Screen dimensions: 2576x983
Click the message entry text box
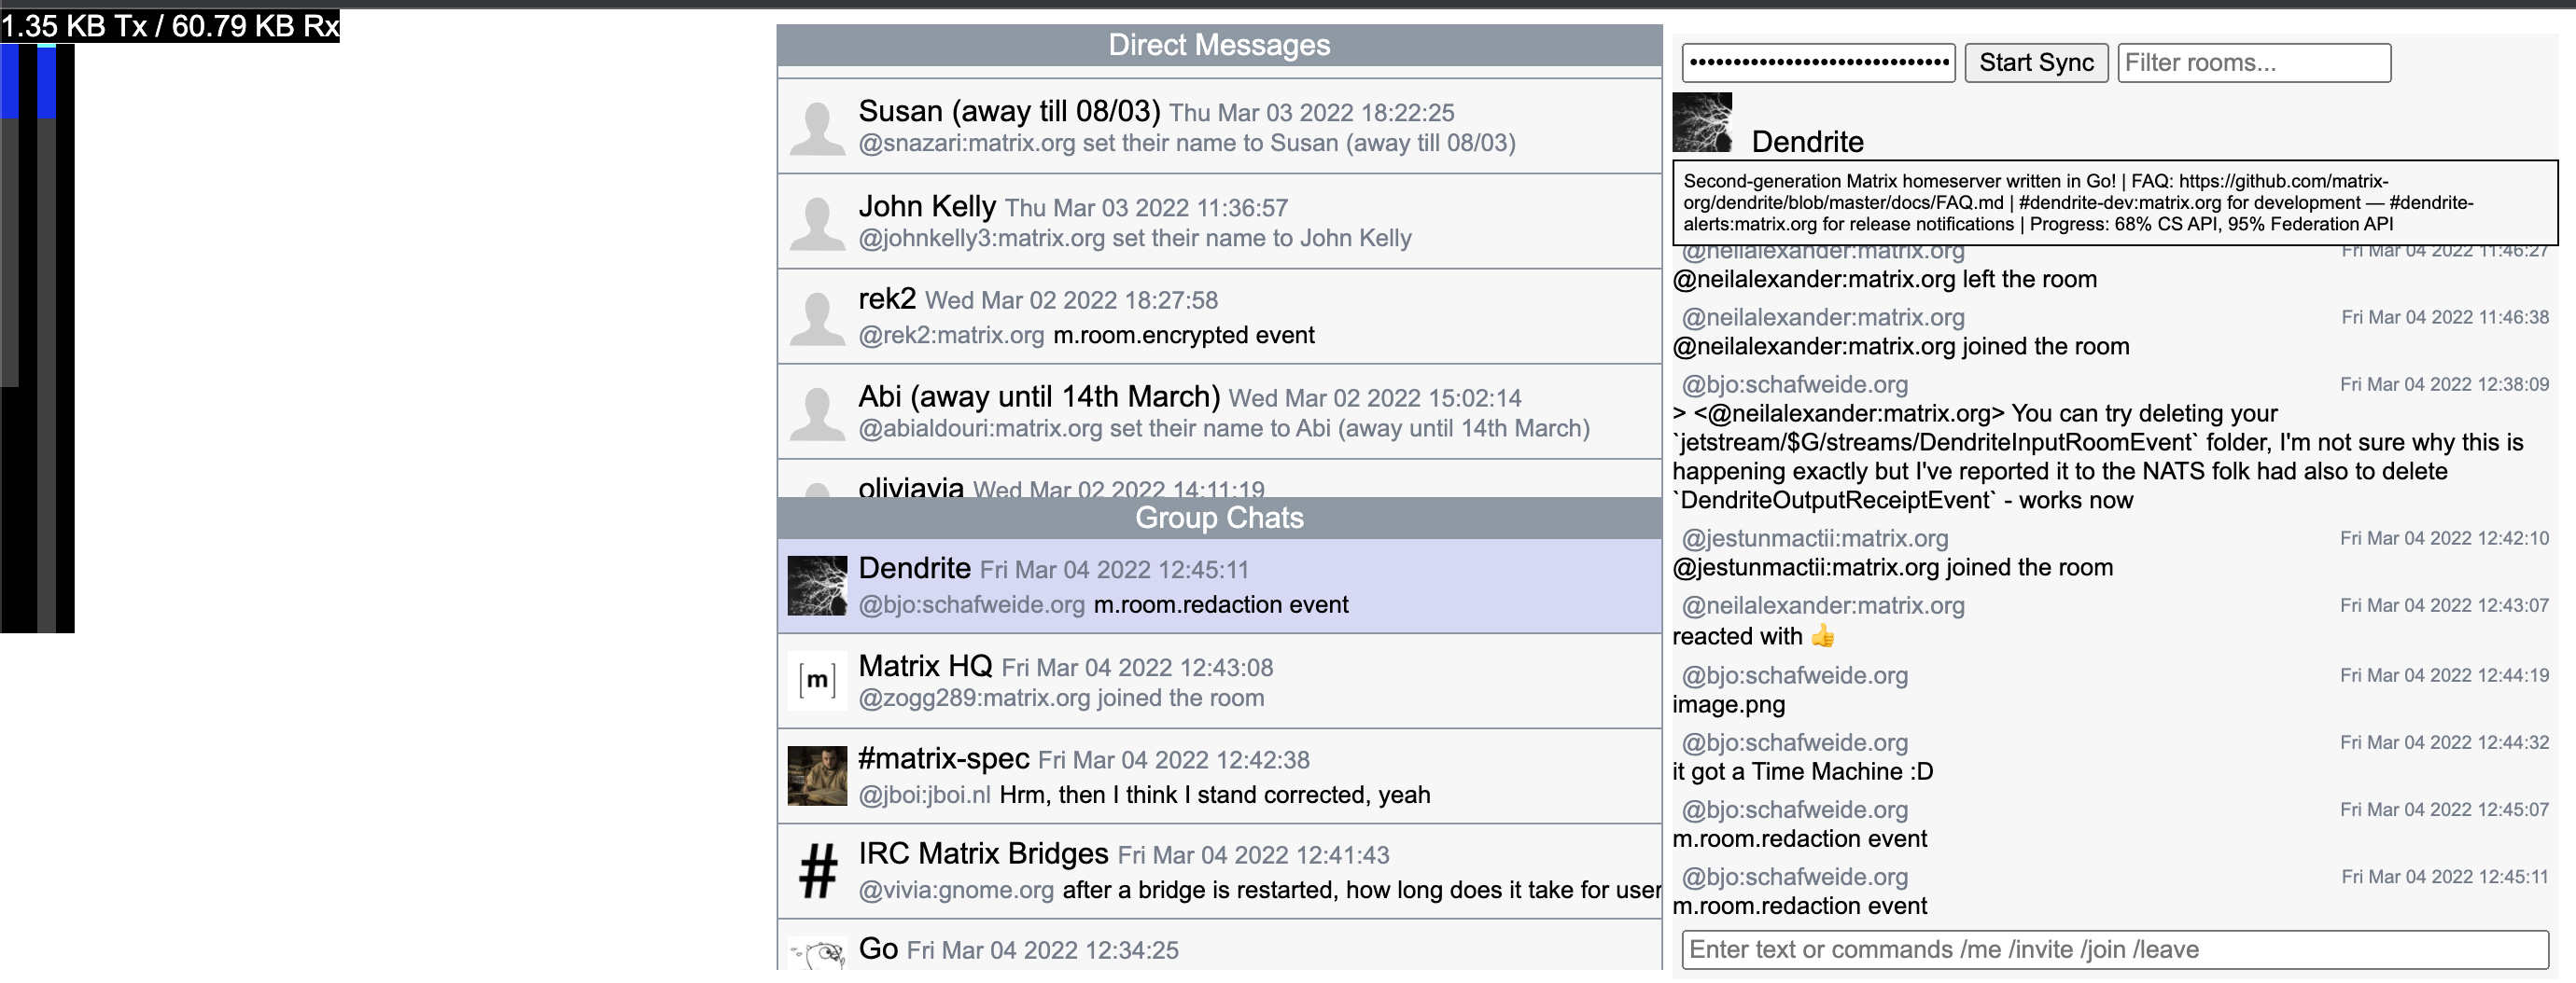[2114, 949]
